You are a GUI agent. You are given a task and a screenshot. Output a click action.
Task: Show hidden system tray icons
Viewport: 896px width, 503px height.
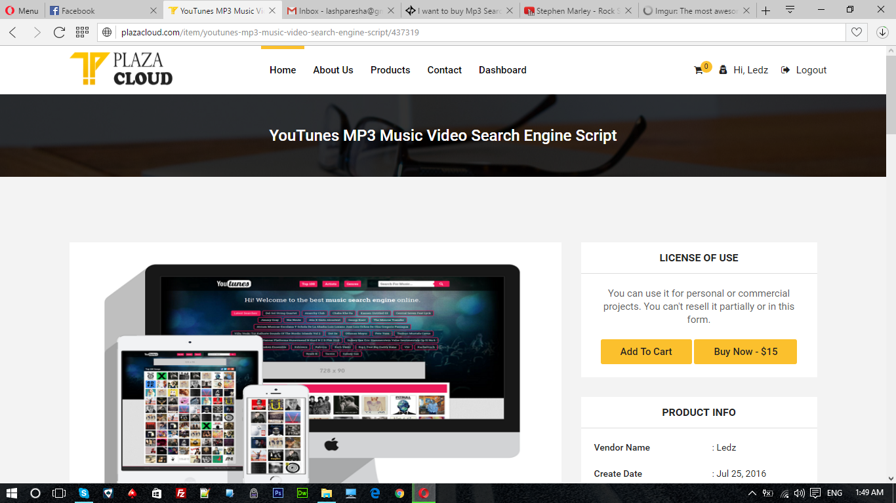752,493
